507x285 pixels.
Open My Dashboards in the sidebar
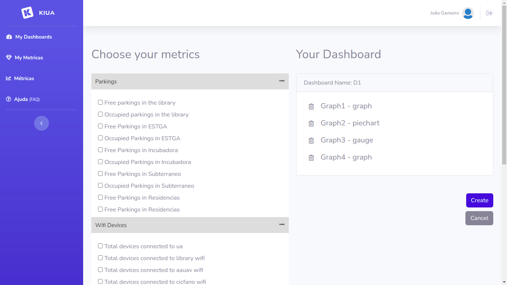click(33, 37)
